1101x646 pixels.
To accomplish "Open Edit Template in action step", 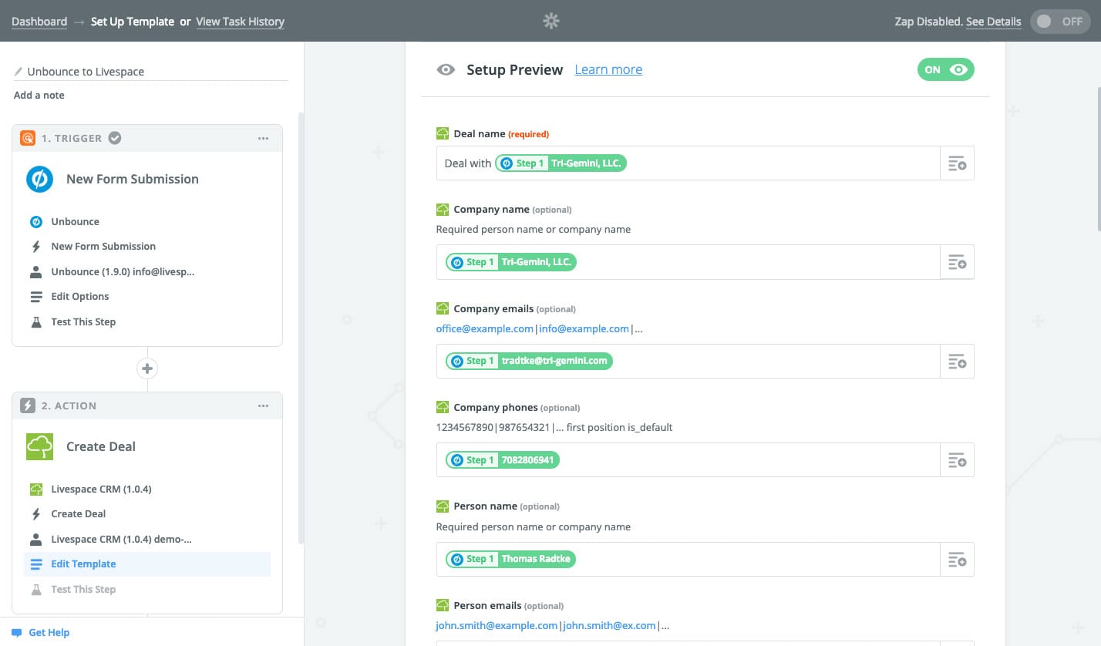I will pos(147,564).
